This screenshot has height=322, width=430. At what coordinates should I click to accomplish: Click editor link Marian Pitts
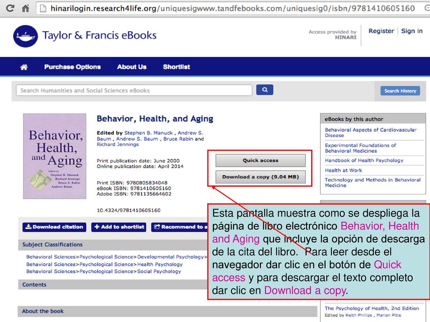tap(388, 315)
